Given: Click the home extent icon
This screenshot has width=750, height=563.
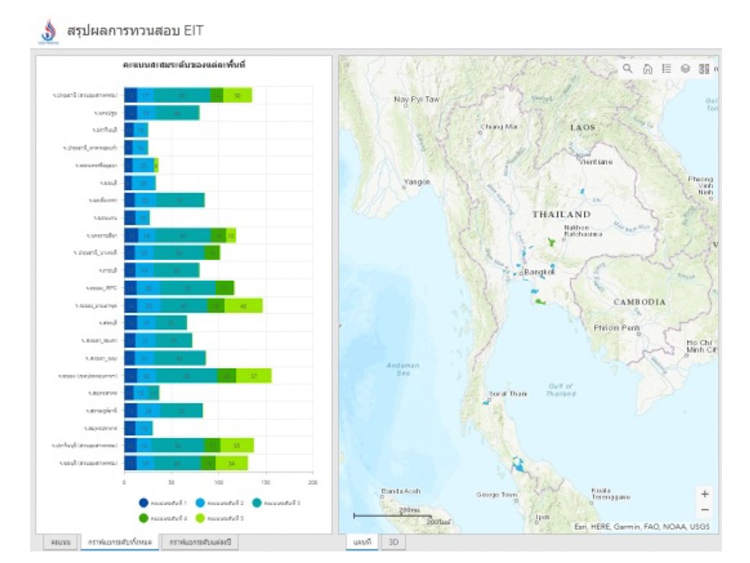Looking at the screenshot, I should [x=647, y=68].
